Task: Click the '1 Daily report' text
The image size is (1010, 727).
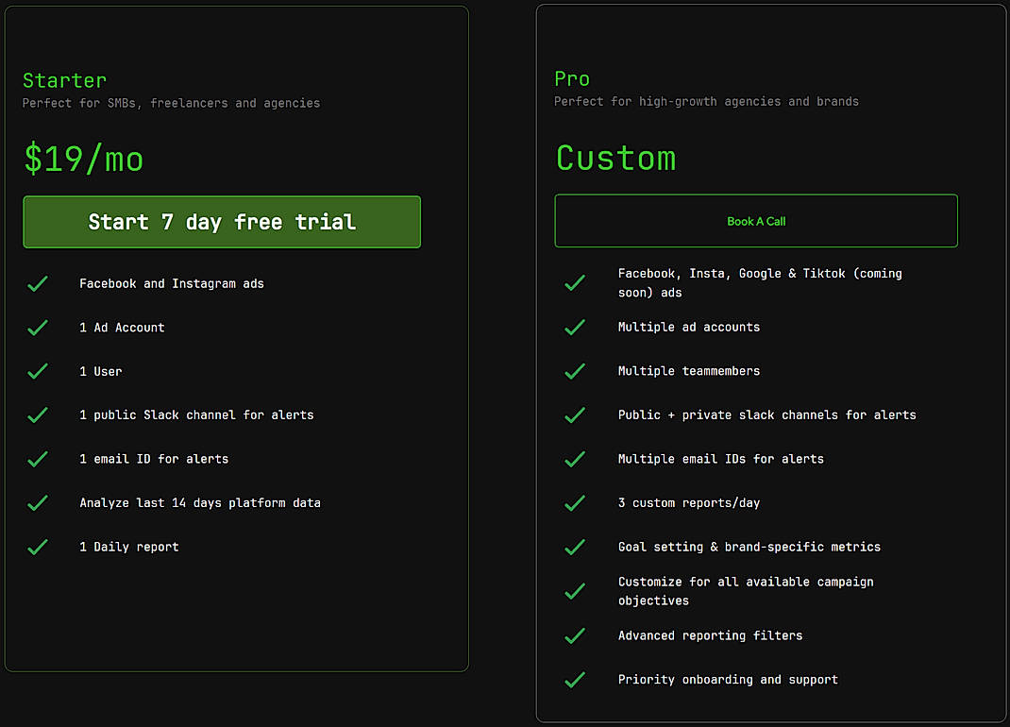Action: pyautogui.click(x=129, y=547)
